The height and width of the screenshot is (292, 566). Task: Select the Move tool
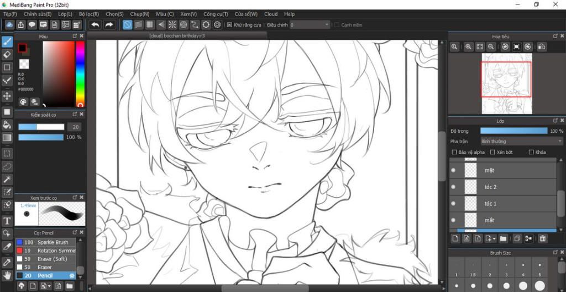pyautogui.click(x=7, y=96)
